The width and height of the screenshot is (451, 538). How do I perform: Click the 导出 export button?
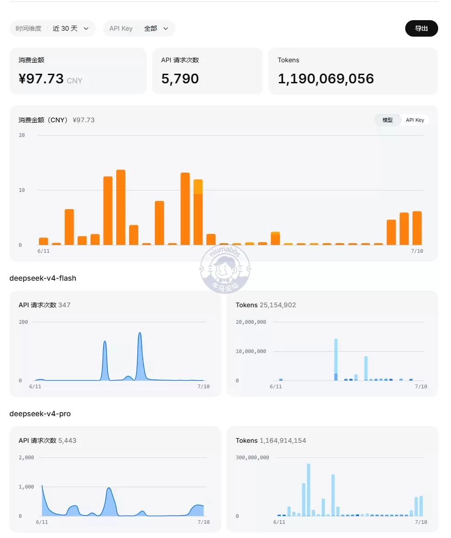coord(421,28)
